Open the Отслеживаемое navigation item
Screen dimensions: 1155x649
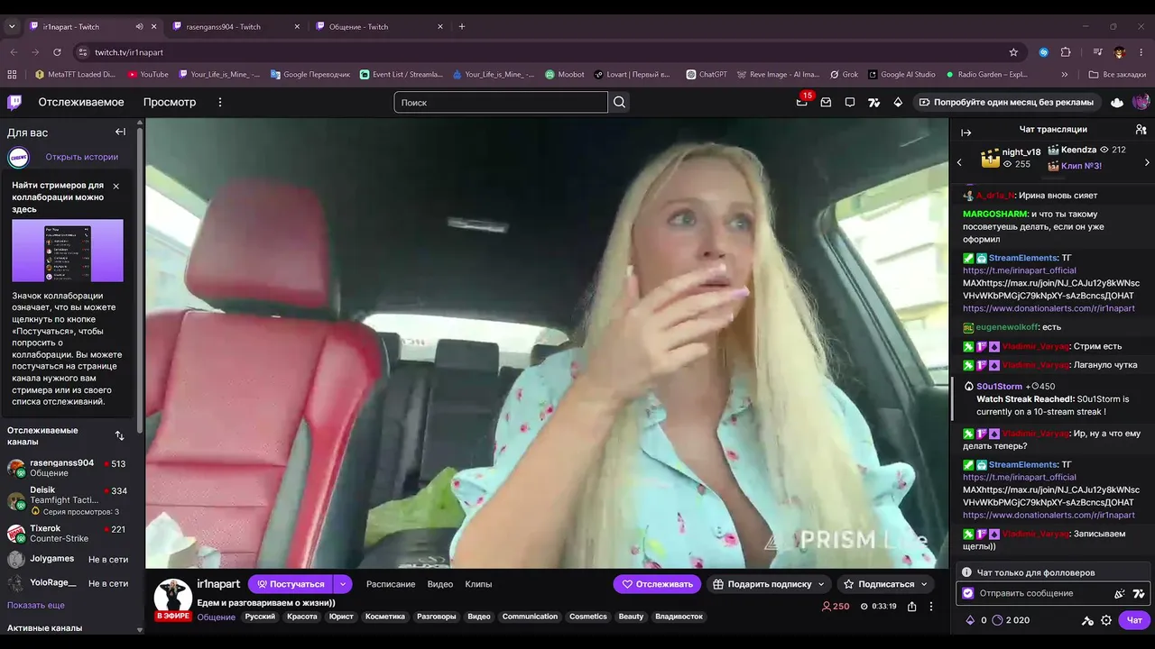[x=81, y=102]
